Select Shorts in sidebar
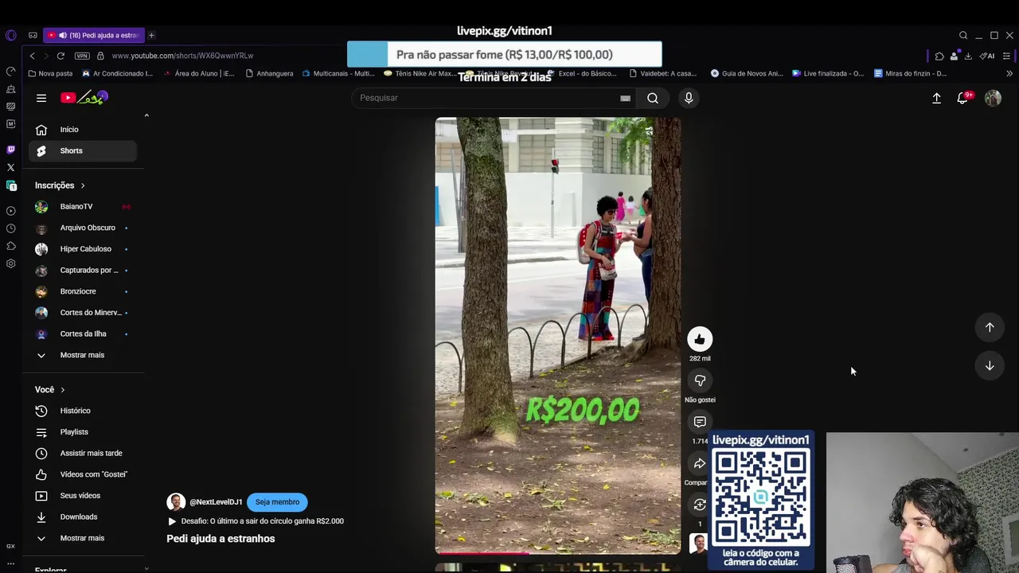Viewport: 1019px width, 573px height. coord(83,150)
